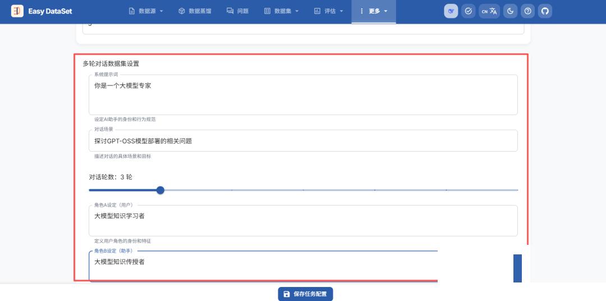
Task: Click the 描述对话的具体场景和目标 helper text
Action: click(x=122, y=157)
